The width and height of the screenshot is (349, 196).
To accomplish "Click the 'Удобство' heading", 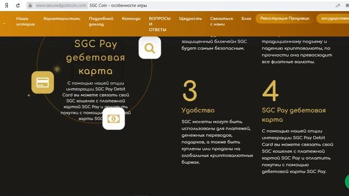I will click(x=198, y=111).
